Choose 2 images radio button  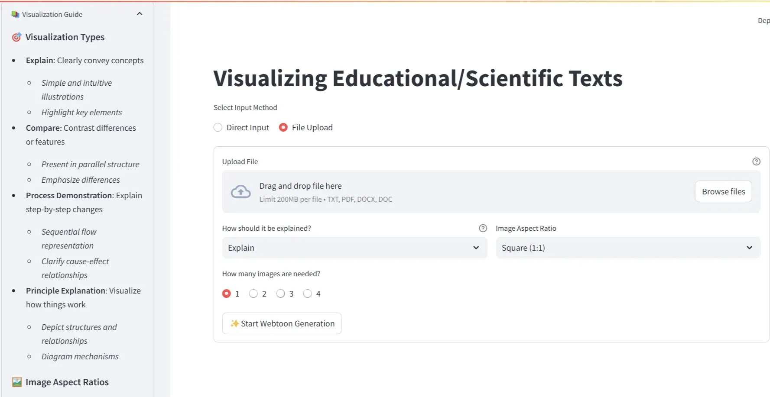(x=253, y=294)
